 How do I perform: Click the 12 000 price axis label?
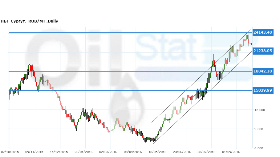tap(260, 110)
